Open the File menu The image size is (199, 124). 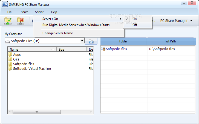point(10,12)
